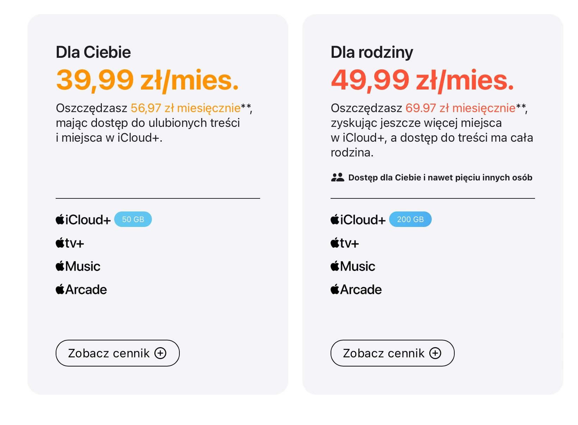Click the 39,99 zł/mies. price
This screenshot has height=425, width=578.
pyautogui.click(x=147, y=80)
